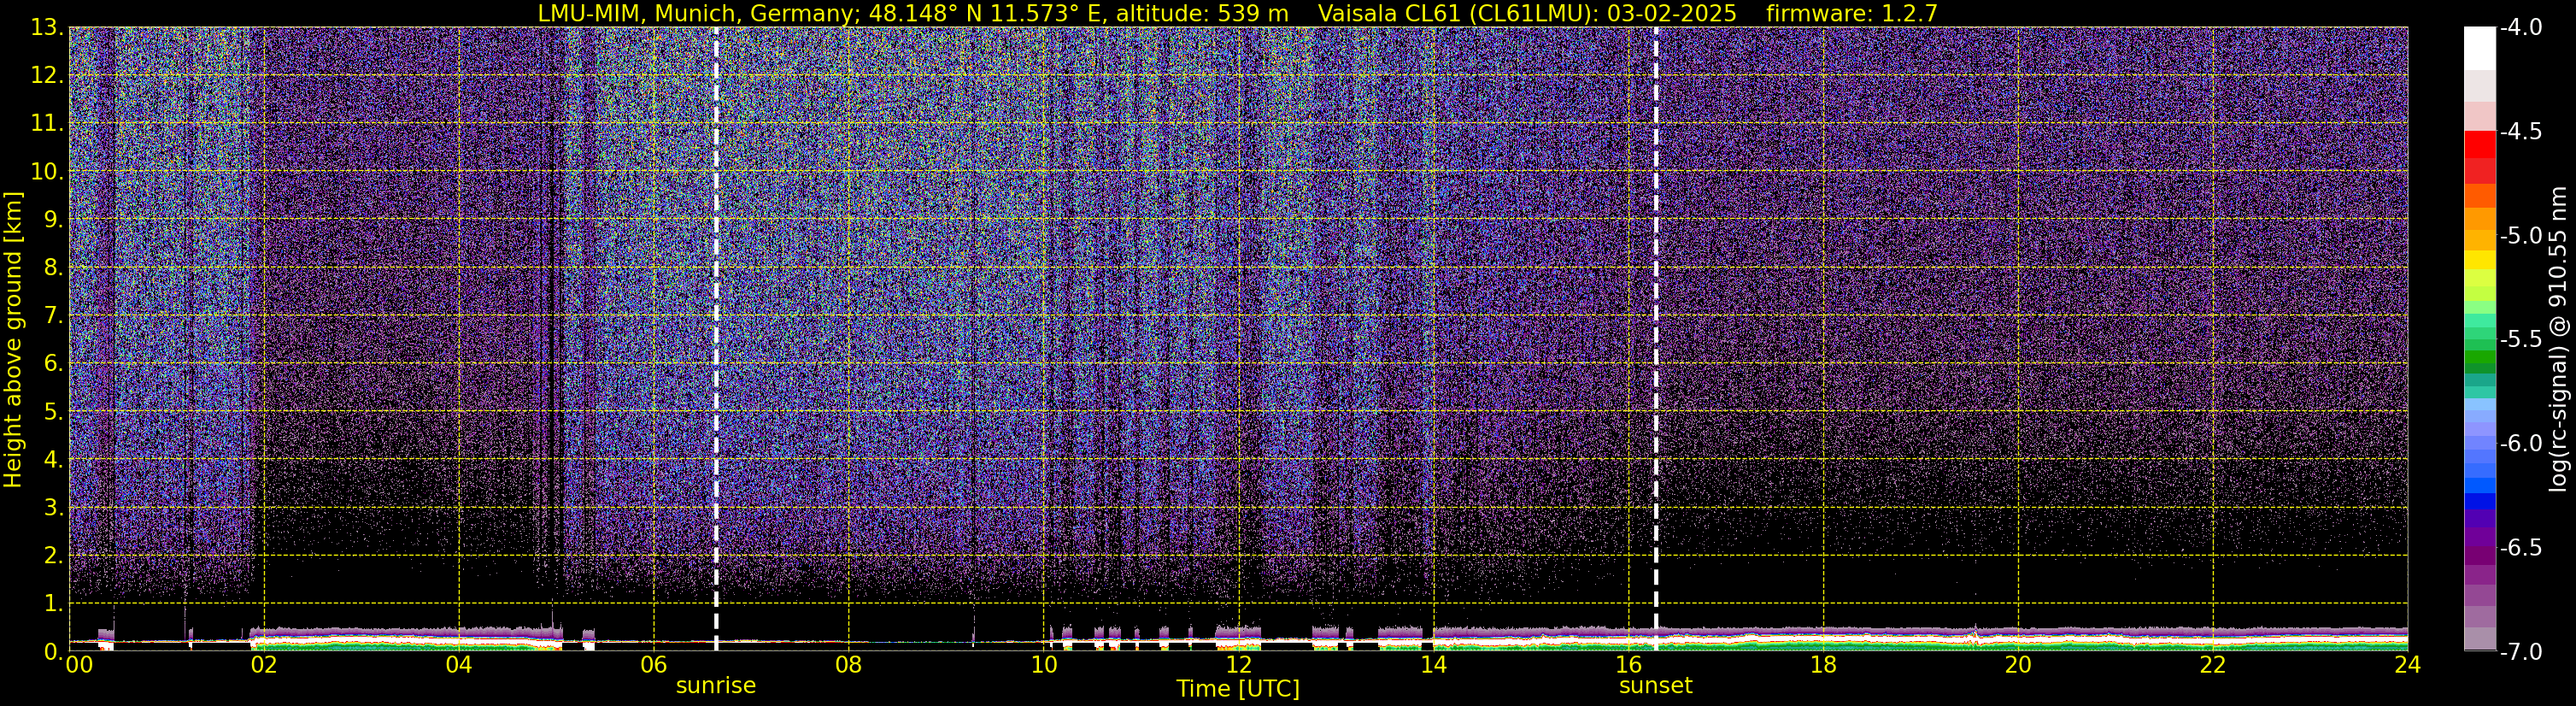The image size is (2576, 706).
Task: Click the colorbar tick label -4.5
Action: (x=2520, y=132)
